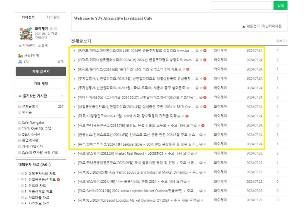Viewport: 306px width, 217px height.
Task: Switch to the 나의활동 tab
Action: coord(53,17)
